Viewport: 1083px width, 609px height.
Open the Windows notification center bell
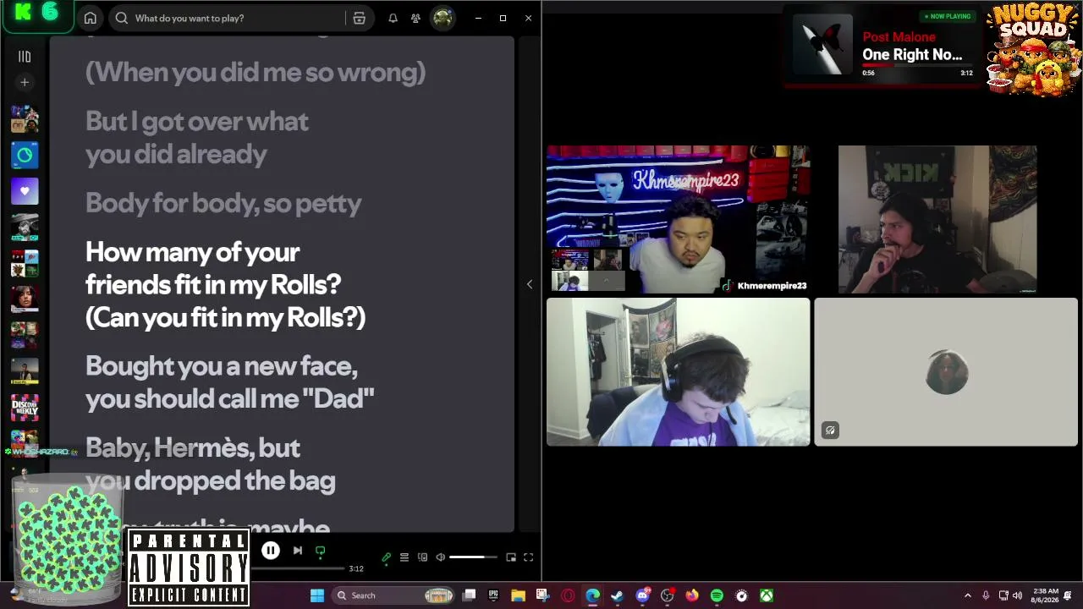(x=1069, y=595)
